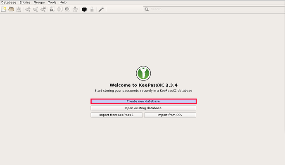
Task: Click the Create new database button
Action: [x=143, y=101]
